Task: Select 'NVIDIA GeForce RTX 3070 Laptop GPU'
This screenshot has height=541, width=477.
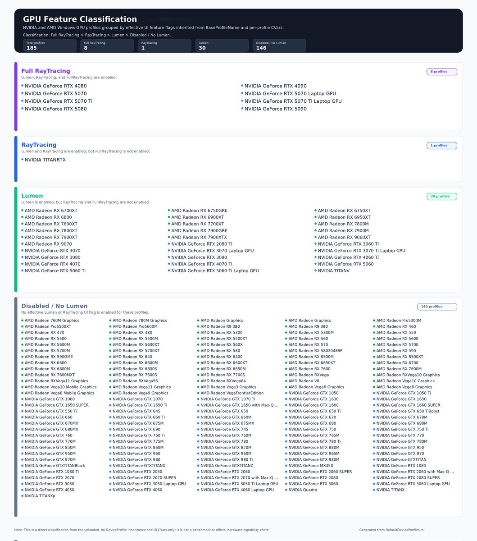Action: click(211, 251)
